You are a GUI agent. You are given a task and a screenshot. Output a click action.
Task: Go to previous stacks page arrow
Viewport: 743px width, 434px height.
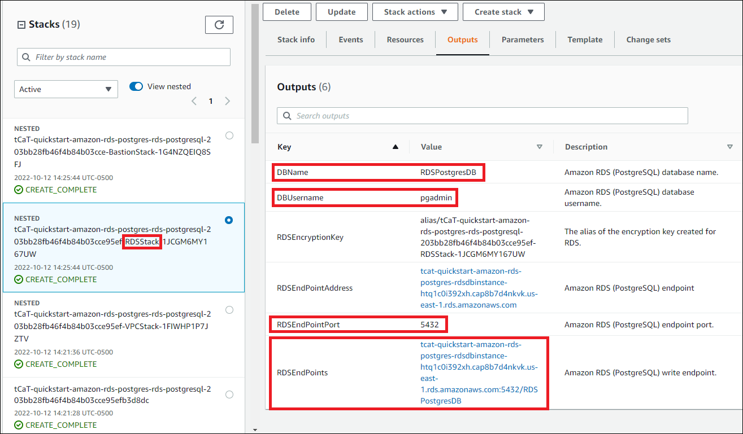point(194,101)
